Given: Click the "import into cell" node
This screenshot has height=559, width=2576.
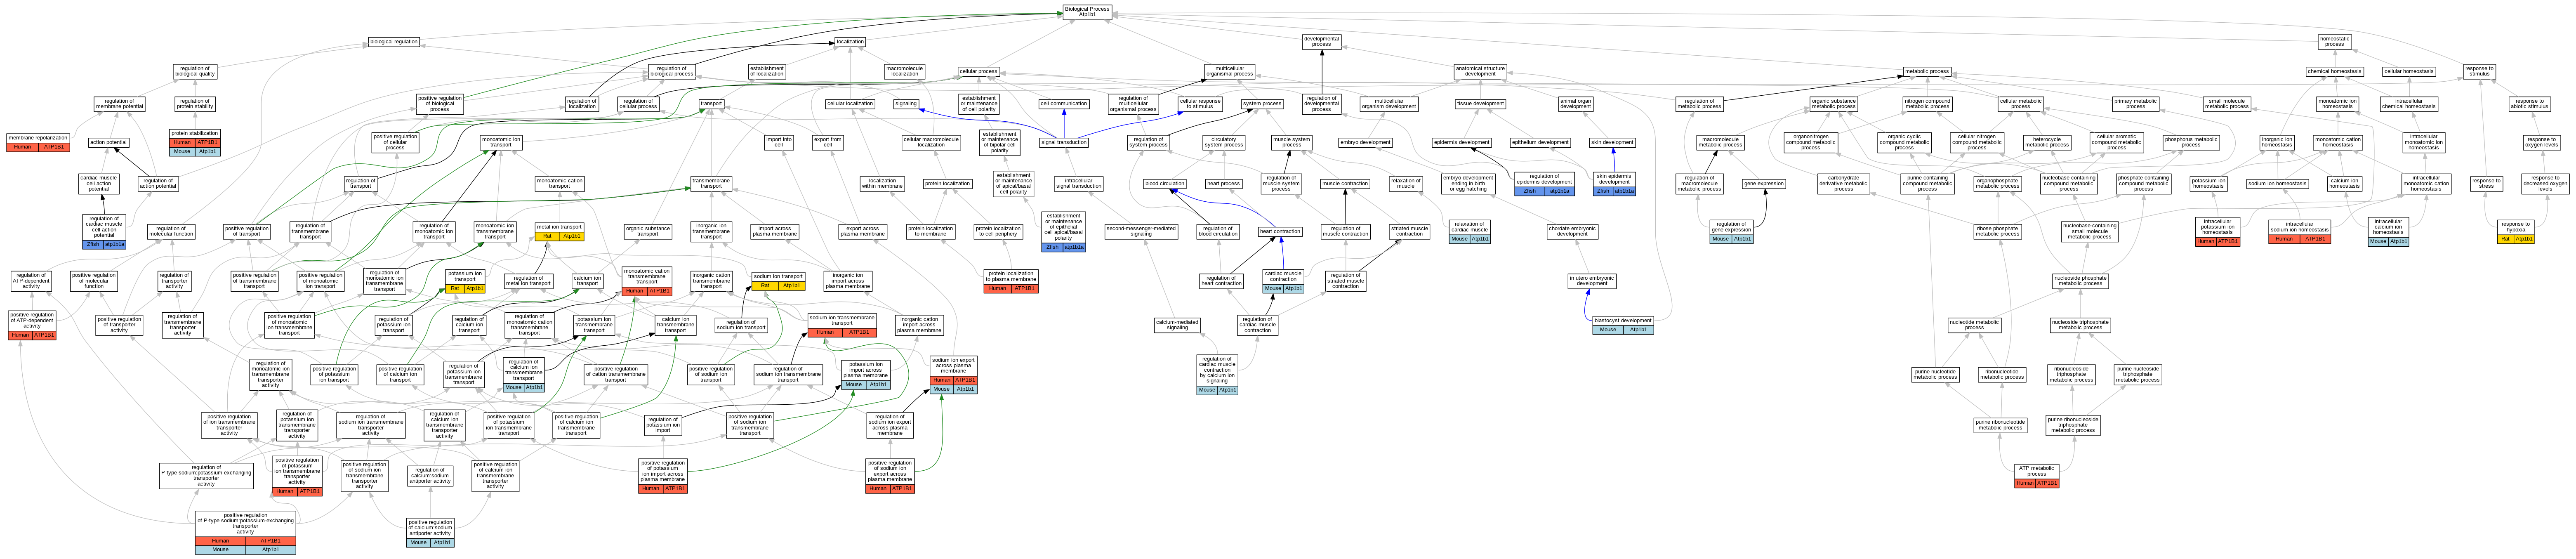Looking at the screenshot, I should 778,142.
